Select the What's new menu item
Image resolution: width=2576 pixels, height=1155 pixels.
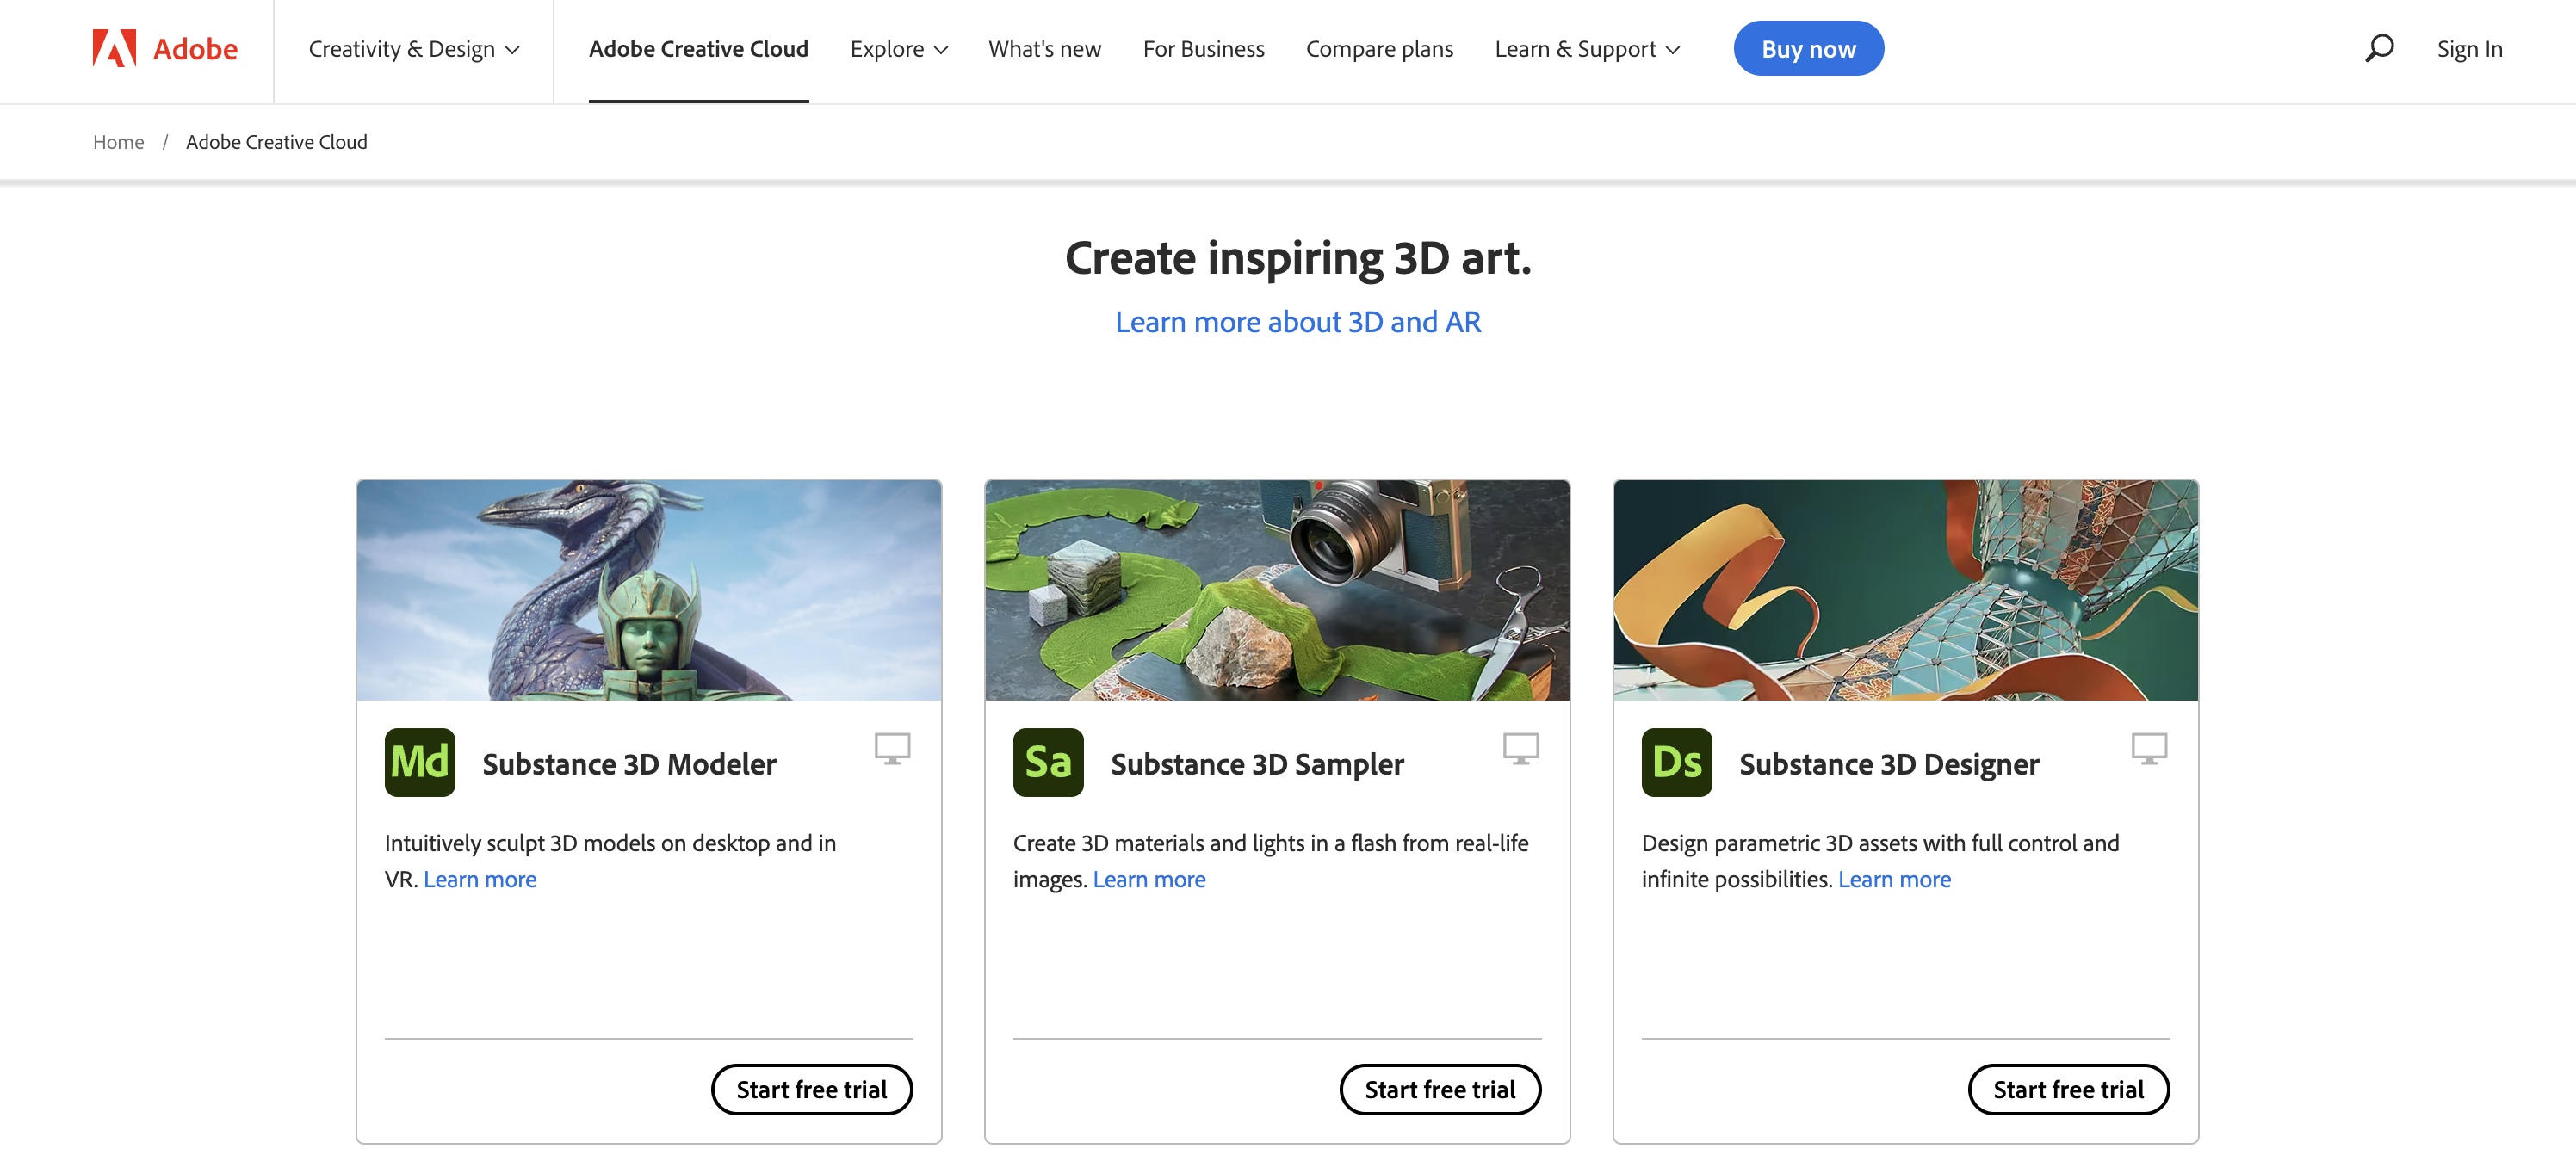pyautogui.click(x=1045, y=46)
